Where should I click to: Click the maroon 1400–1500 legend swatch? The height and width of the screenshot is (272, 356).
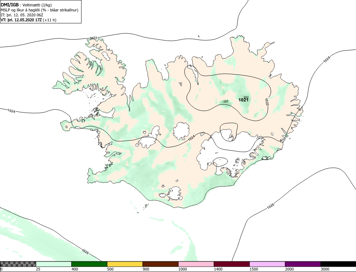[232, 264]
